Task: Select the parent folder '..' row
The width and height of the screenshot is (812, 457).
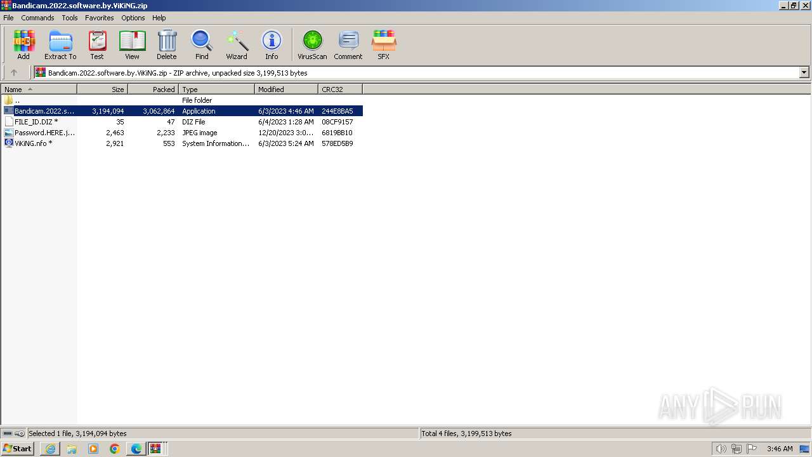Action: click(x=181, y=100)
